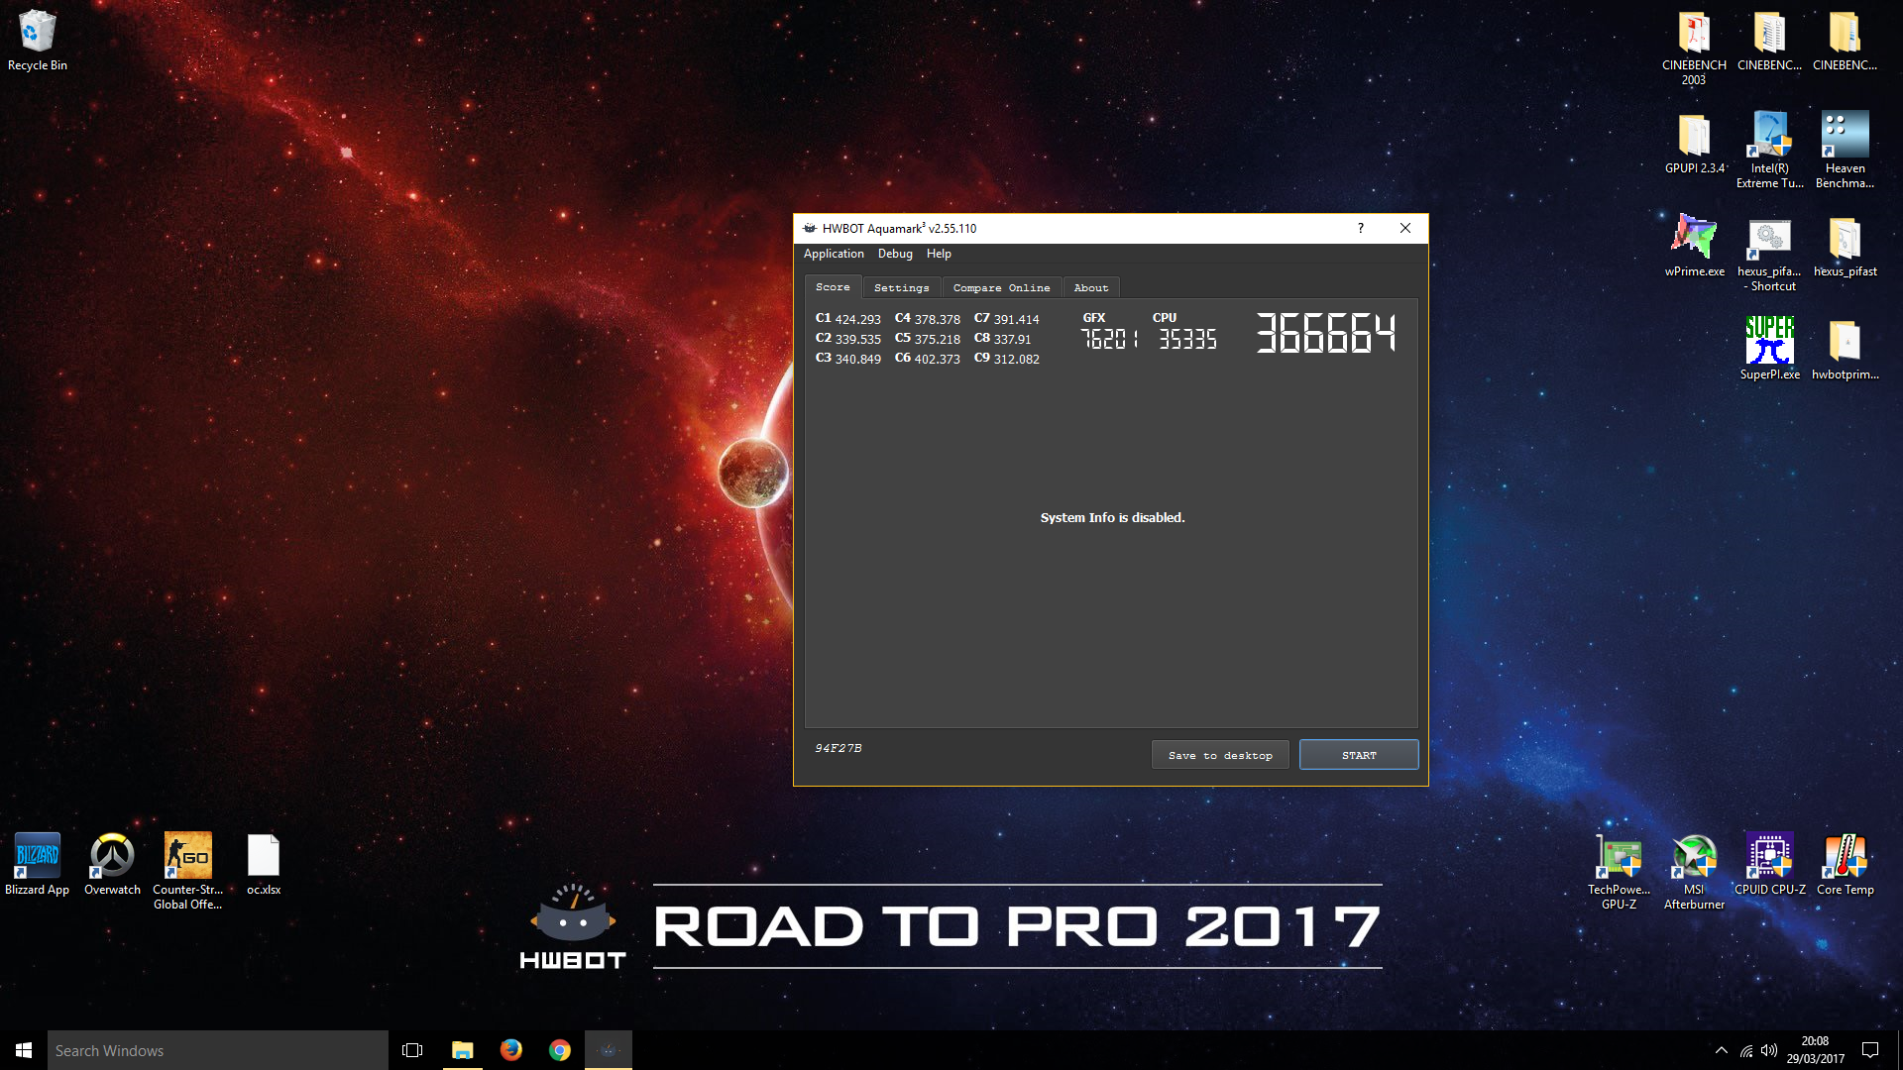Open the Recycle Bin desktop icon

coord(38,41)
